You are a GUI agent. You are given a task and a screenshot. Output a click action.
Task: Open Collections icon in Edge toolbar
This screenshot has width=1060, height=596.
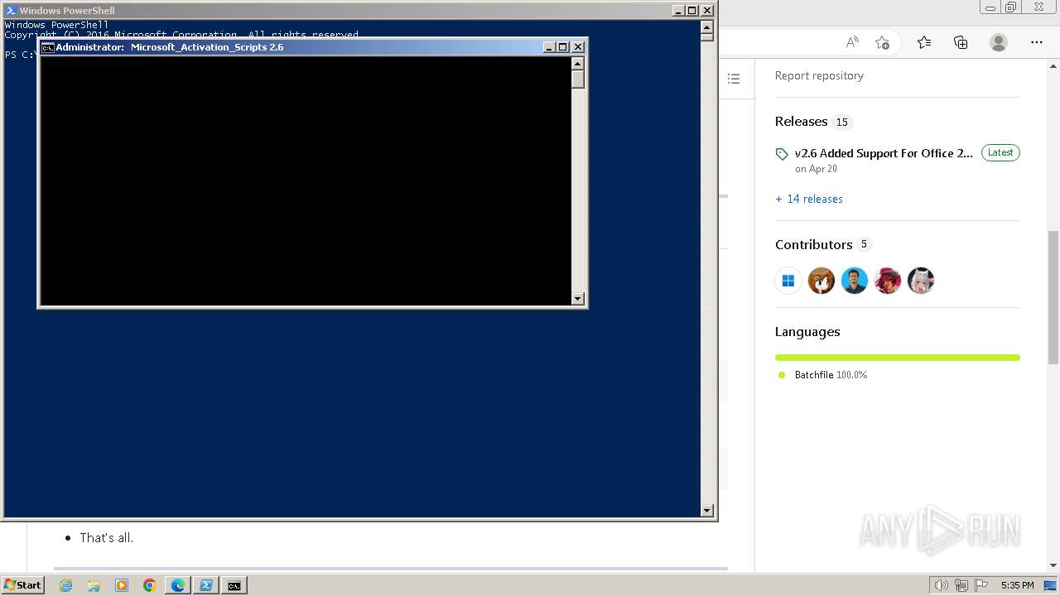click(x=961, y=42)
